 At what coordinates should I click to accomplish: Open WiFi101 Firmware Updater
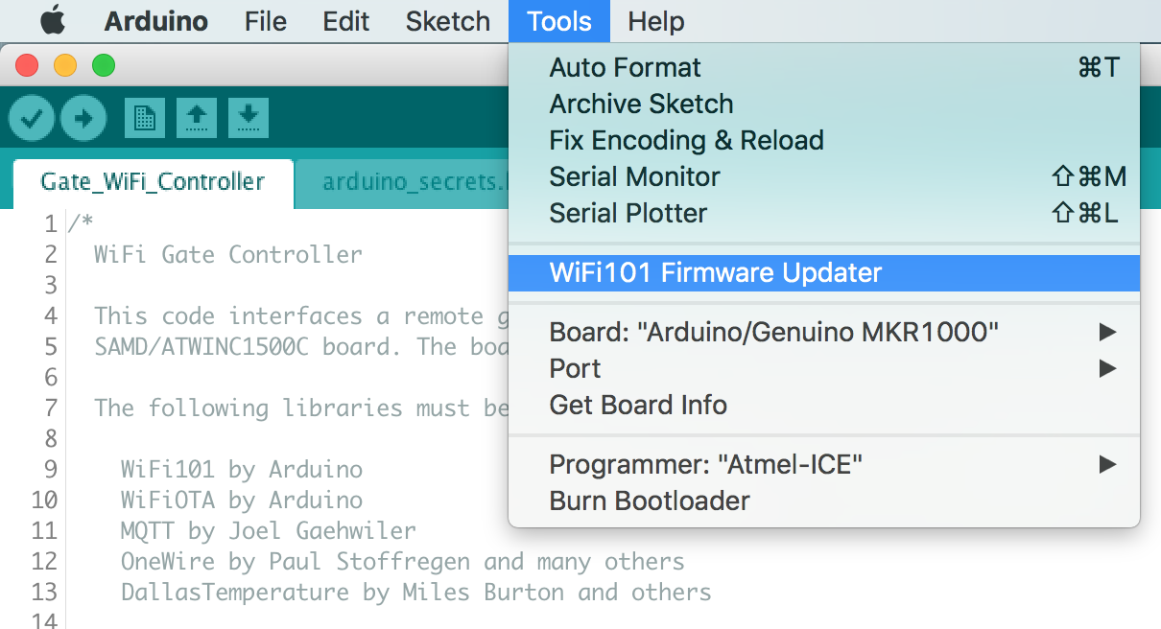(x=824, y=272)
